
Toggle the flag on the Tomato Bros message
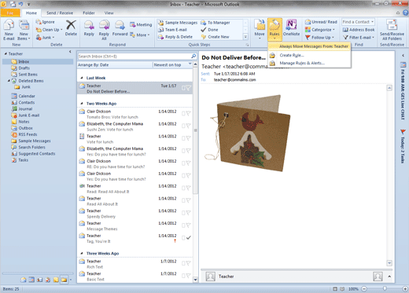[188, 113]
